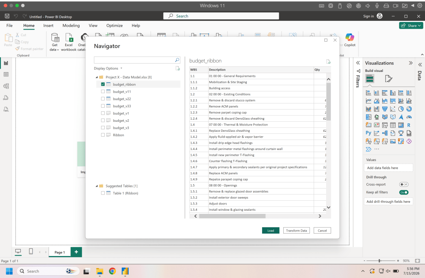Open the Optimize tab

114,25
